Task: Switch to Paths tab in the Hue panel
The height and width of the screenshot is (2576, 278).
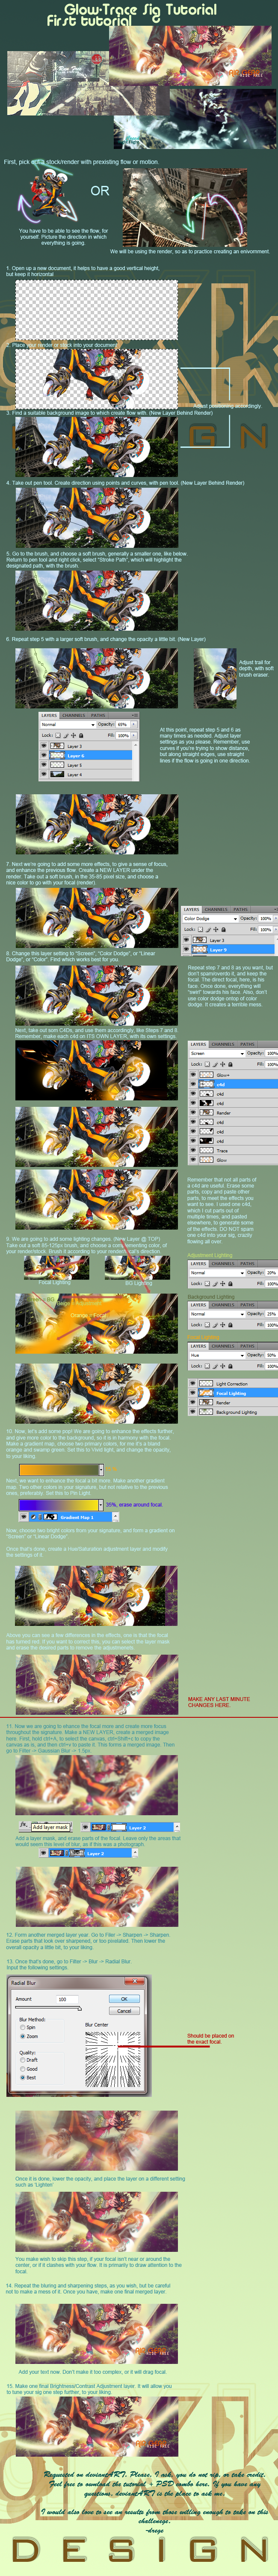Action: [247, 1346]
